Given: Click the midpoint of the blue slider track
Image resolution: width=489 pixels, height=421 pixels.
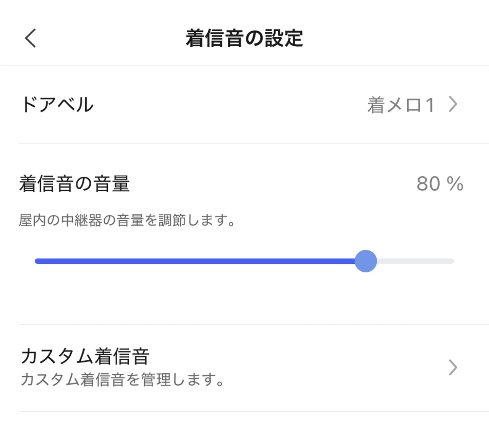Looking at the screenshot, I should pyautogui.click(x=196, y=261).
